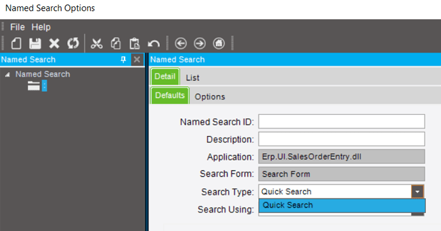Image resolution: width=441 pixels, height=231 pixels.
Task: Click the Search Form label
Action: [227, 174]
